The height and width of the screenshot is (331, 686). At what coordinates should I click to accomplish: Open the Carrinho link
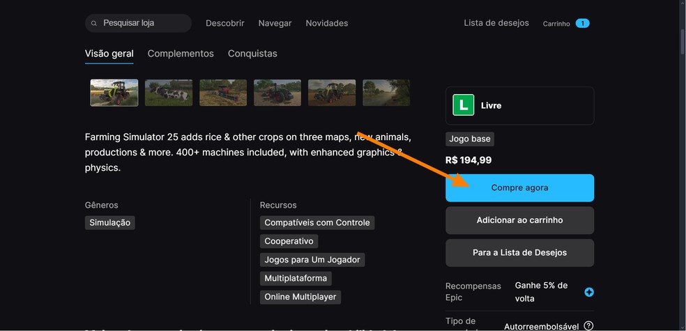[556, 24]
